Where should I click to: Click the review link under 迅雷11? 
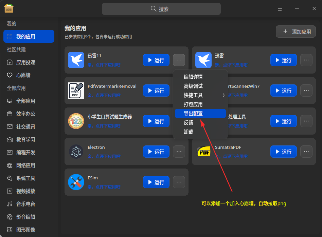tap(104, 65)
